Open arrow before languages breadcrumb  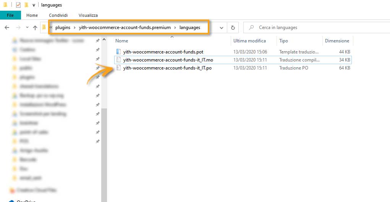175,27
